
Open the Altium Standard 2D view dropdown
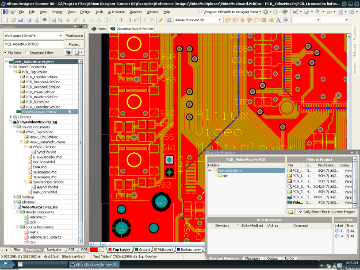pos(219,20)
